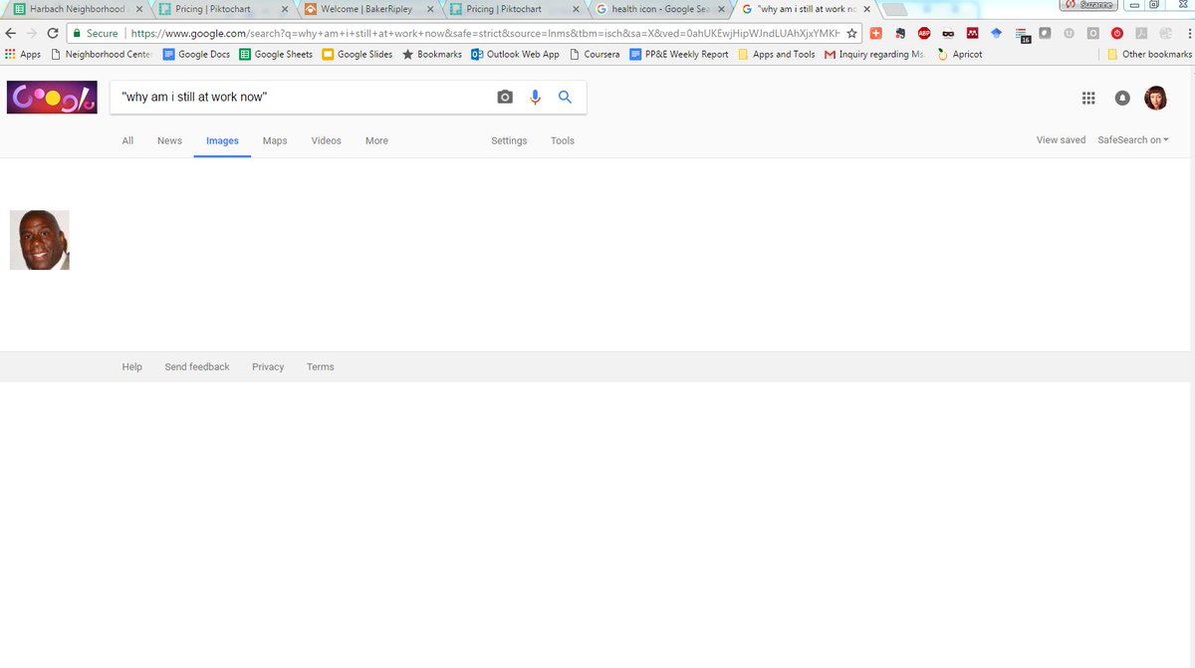Switch to the health icon Google Search tab
This screenshot has width=1195, height=668.
click(x=659, y=9)
